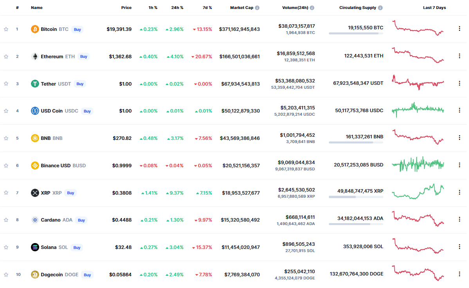The width and height of the screenshot is (469, 288).
Task: Toggle the watchlist star for Cardano
Action: point(6,220)
